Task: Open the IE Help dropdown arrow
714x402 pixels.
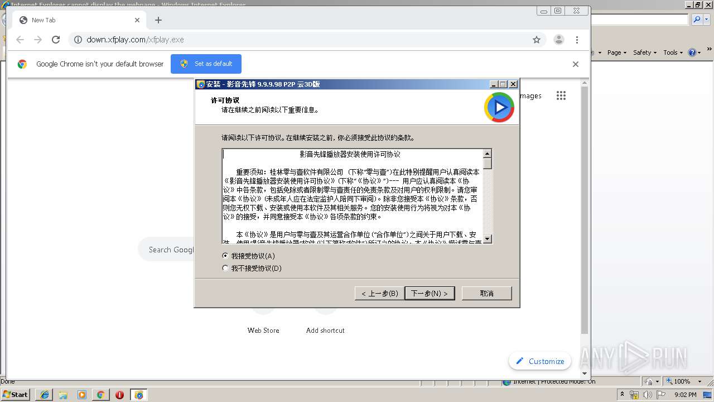Action: point(699,52)
